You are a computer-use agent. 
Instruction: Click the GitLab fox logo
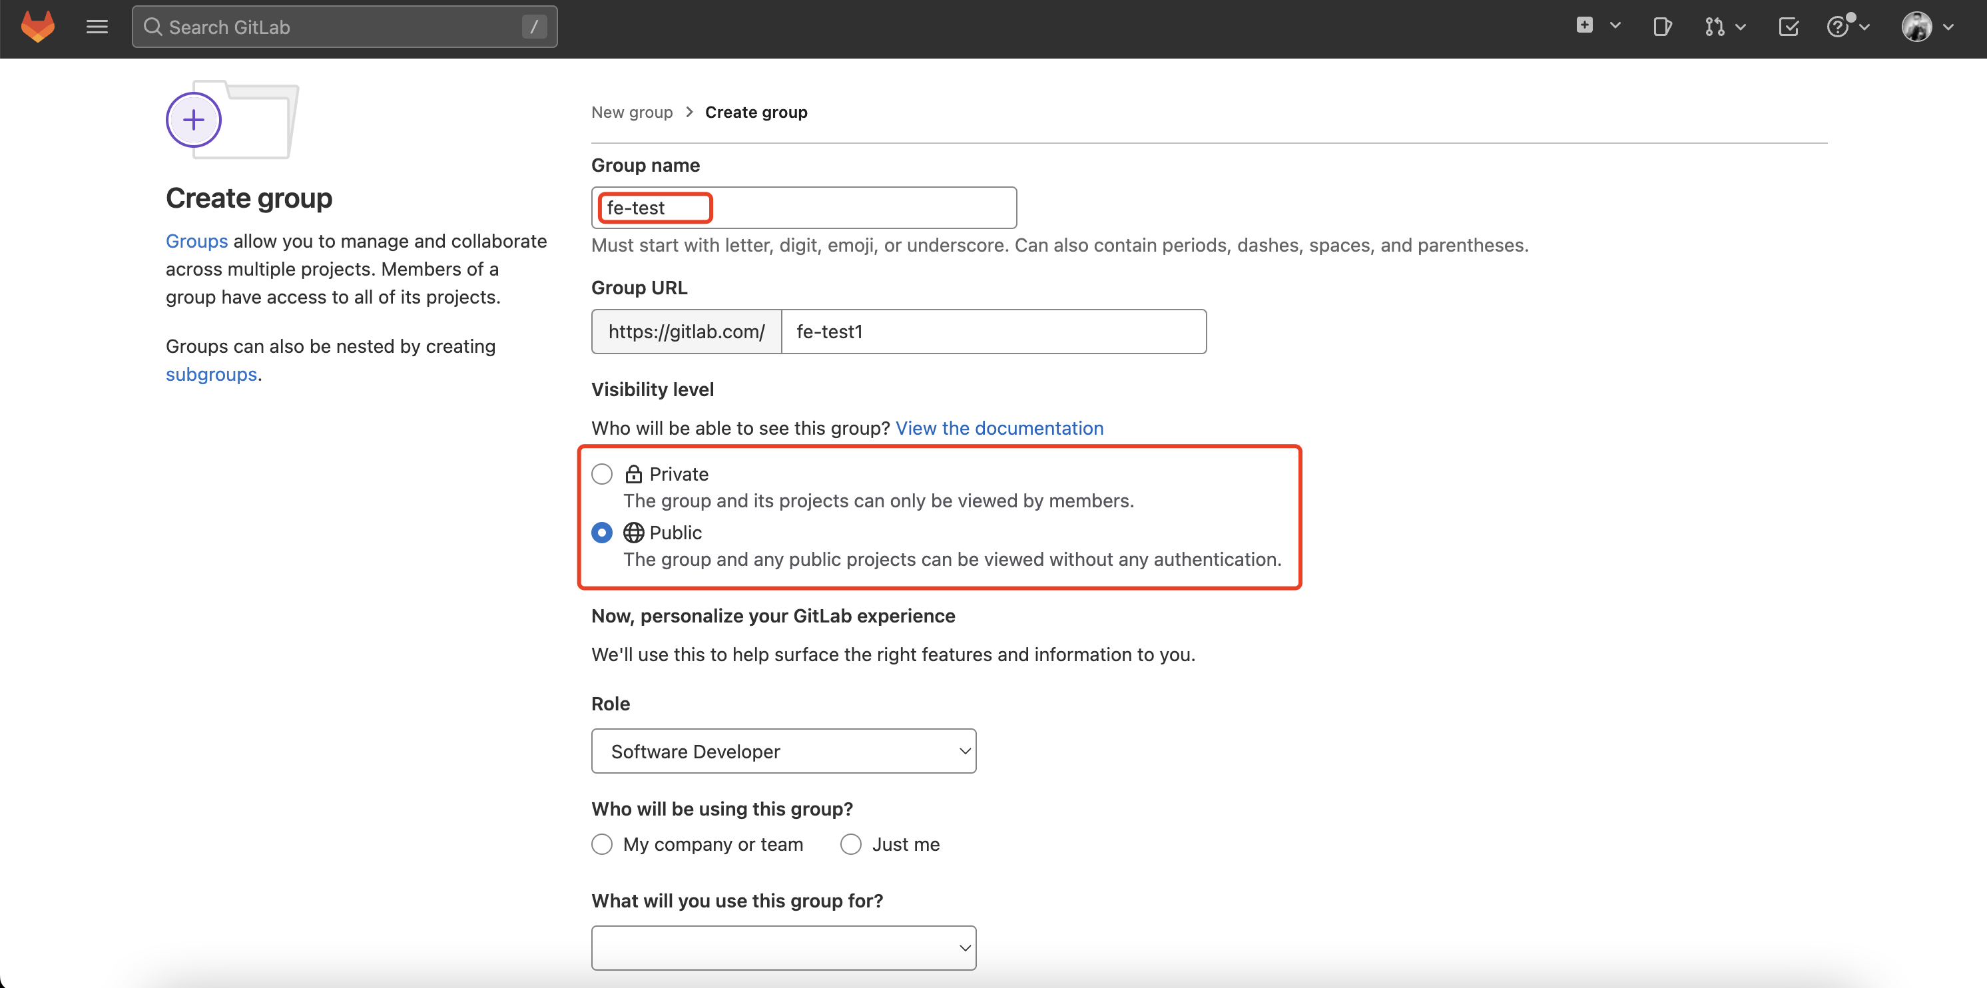click(37, 27)
